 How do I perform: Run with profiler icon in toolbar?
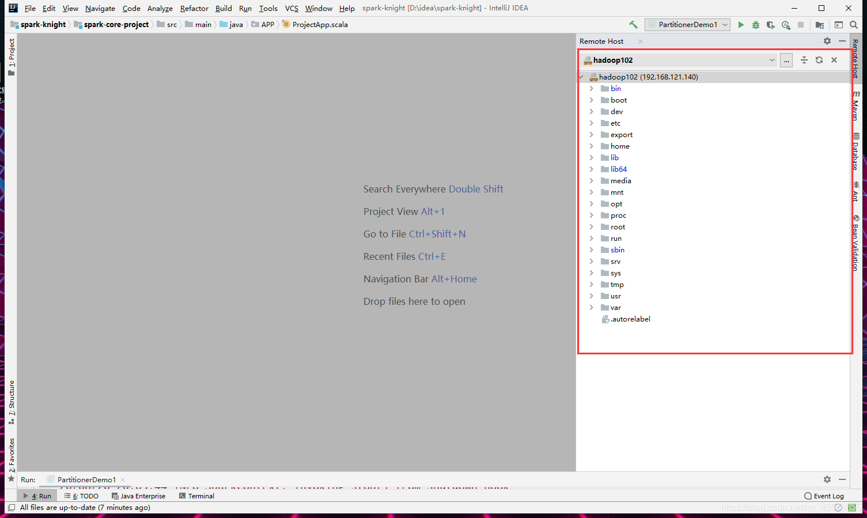click(786, 25)
